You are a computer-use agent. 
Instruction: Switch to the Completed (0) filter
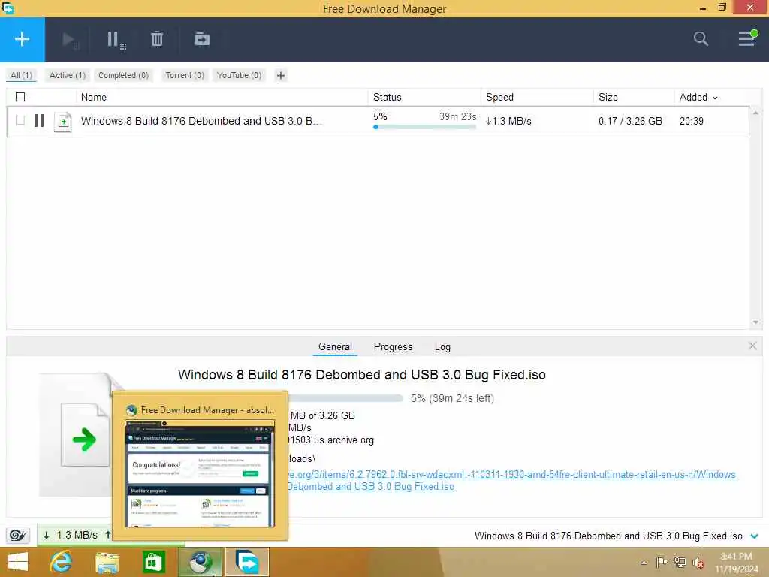click(x=123, y=75)
